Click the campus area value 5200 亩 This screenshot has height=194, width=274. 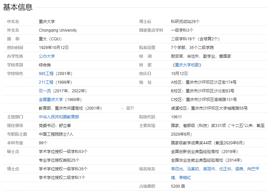click(178, 186)
